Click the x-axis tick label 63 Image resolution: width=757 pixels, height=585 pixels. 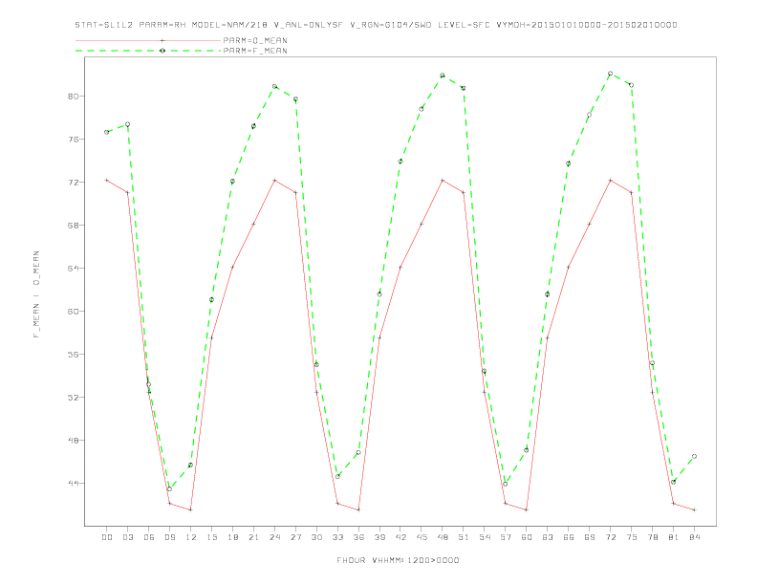coord(548,537)
